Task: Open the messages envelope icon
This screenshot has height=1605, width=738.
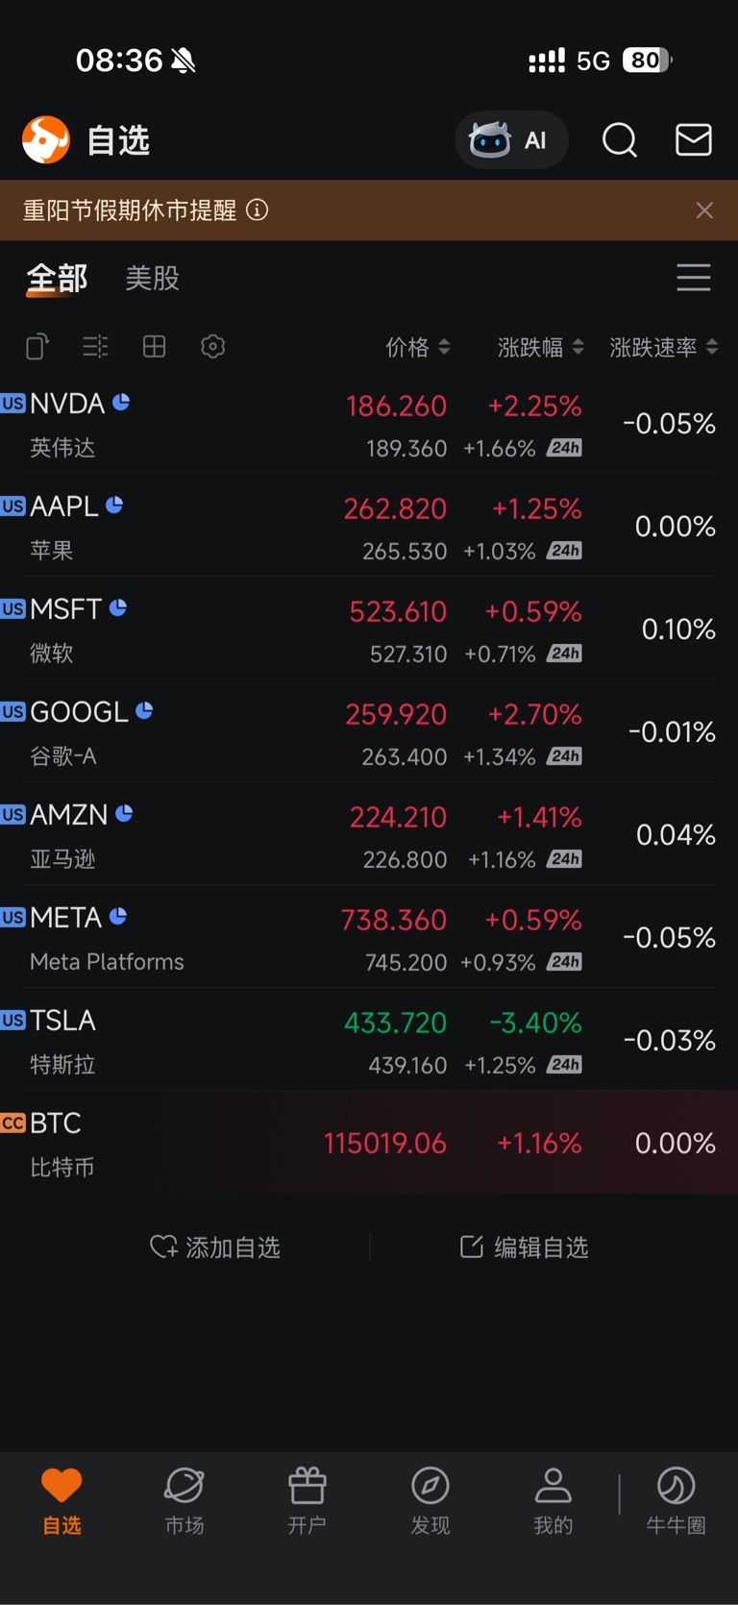Action: [693, 140]
